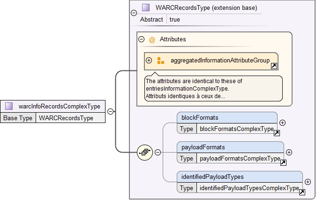Follow the identifiedPayloadTypesComplexType reference arrow icon
Screen dimensions: 316x200
pos(302,192)
